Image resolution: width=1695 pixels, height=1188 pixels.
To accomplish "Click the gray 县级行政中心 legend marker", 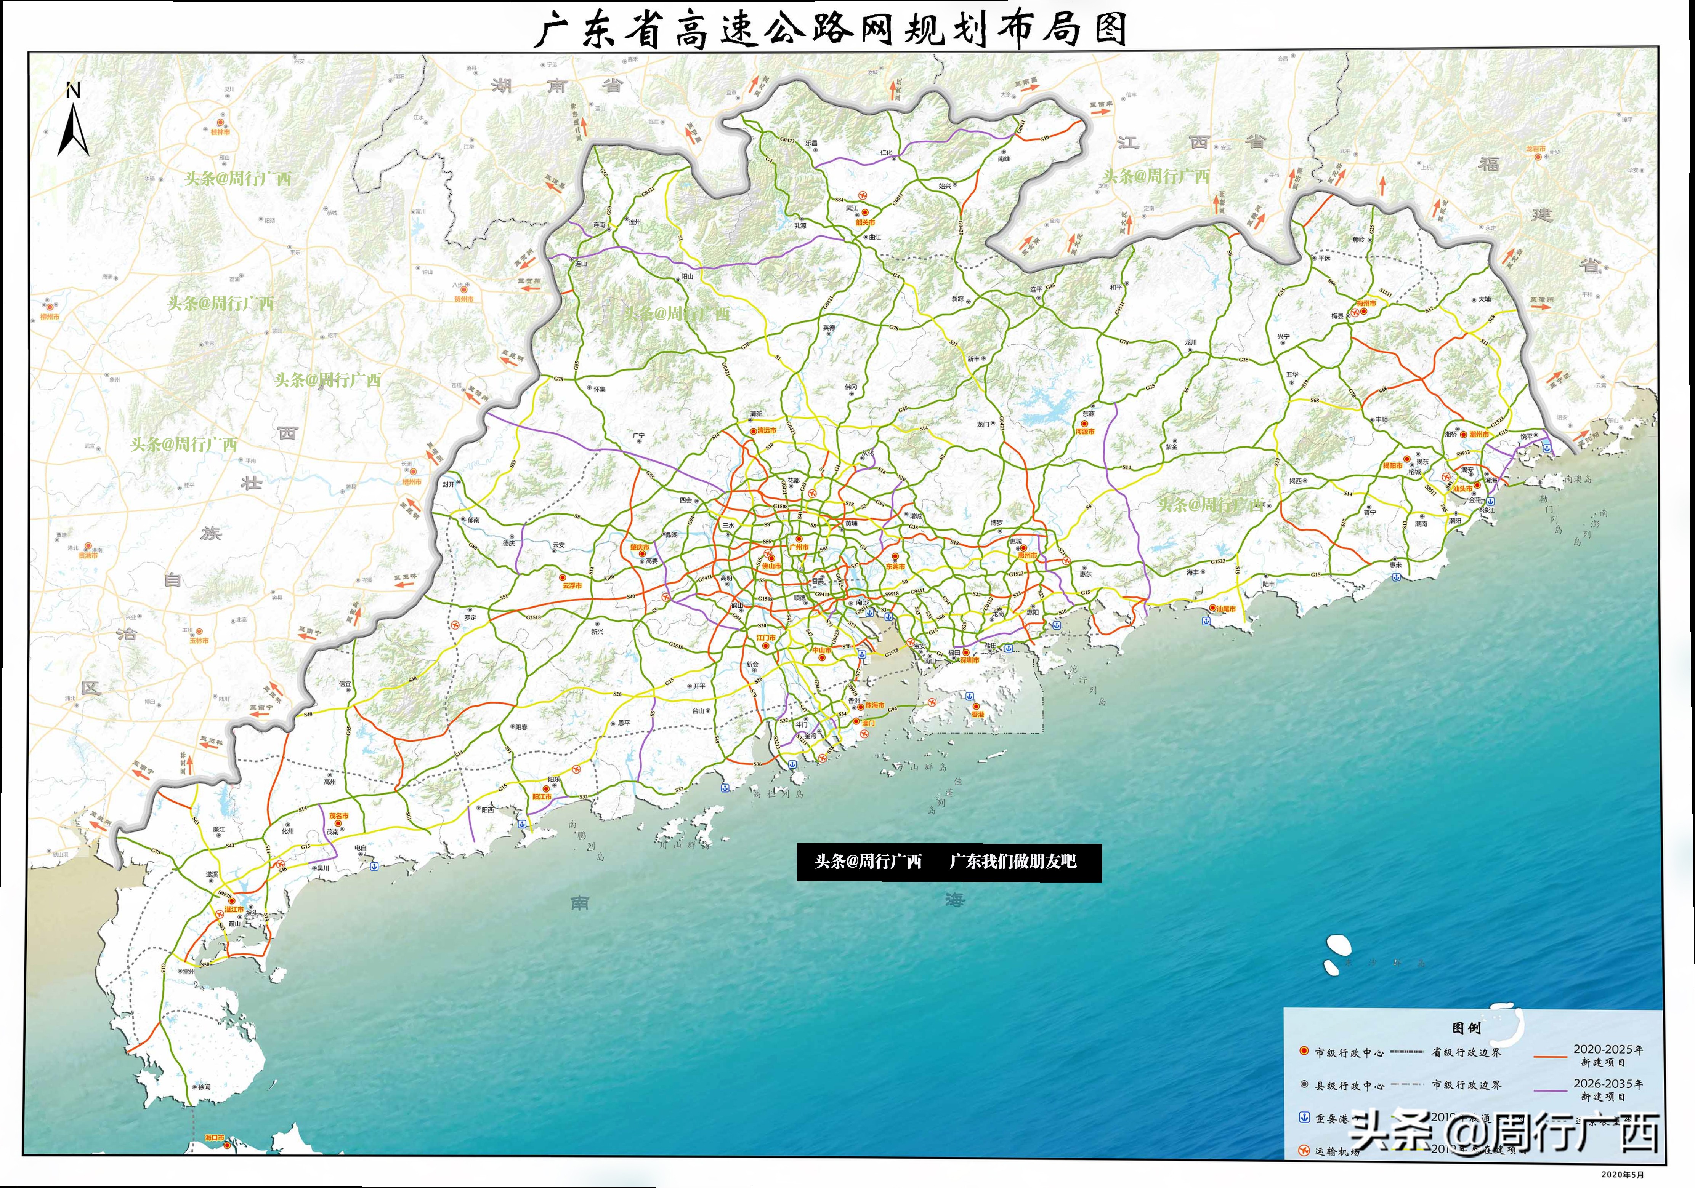I will pyautogui.click(x=1304, y=1085).
